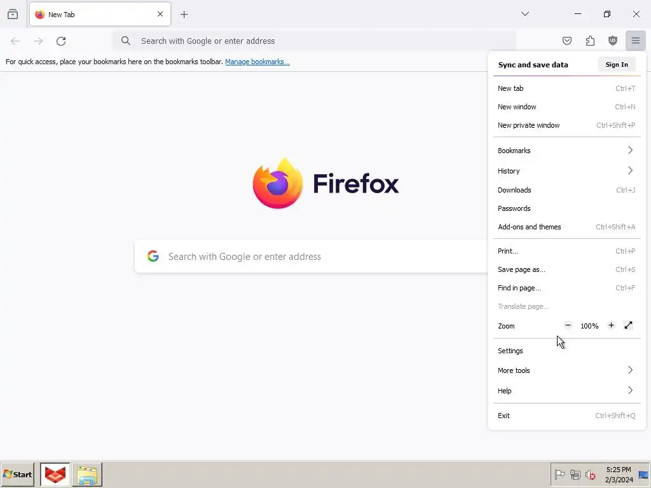Click the muted volume tray icon
Viewport: 651px width, 488px height.
pyautogui.click(x=590, y=474)
